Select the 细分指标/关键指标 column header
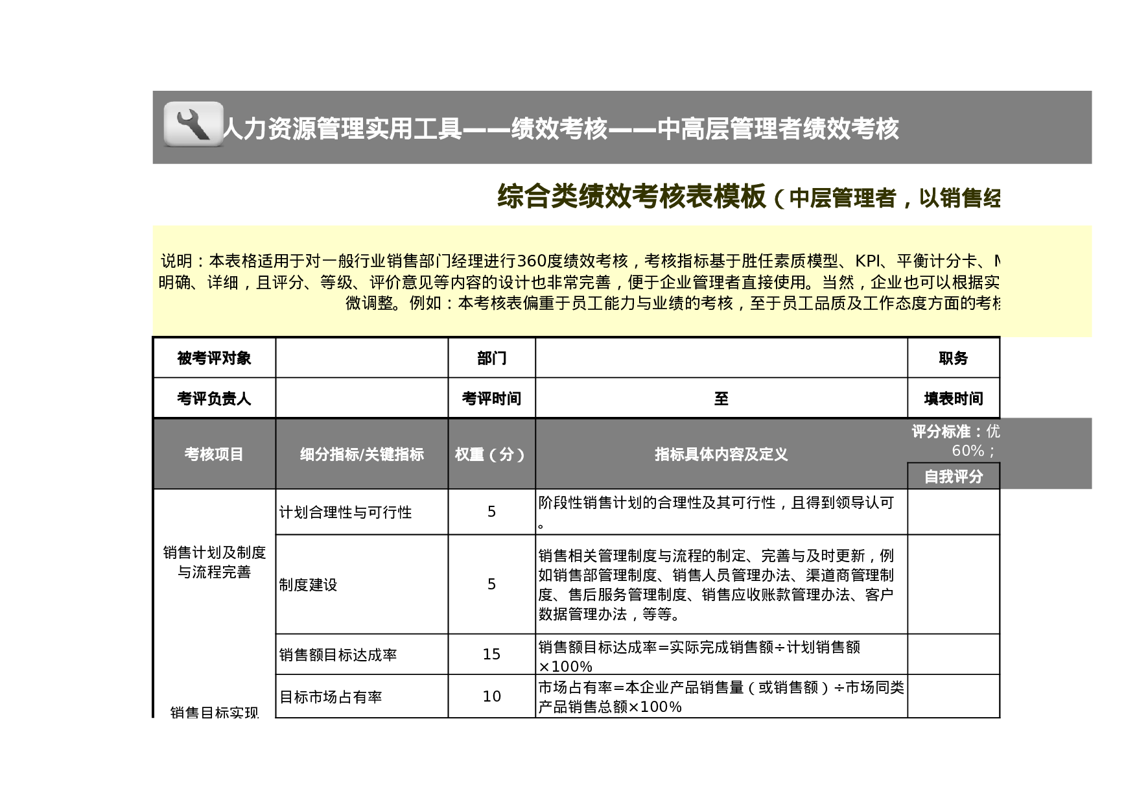Screen dimensions: 1137x804 click(x=361, y=454)
